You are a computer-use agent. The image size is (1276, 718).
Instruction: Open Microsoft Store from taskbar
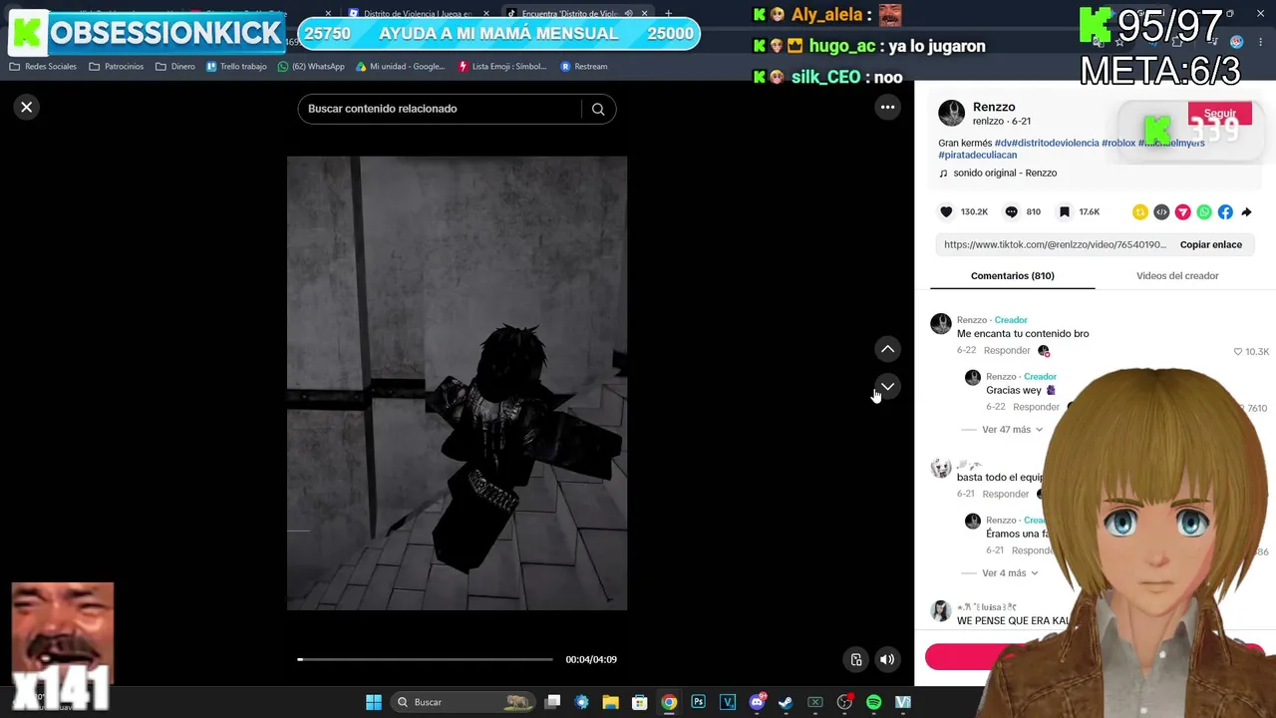point(640,702)
